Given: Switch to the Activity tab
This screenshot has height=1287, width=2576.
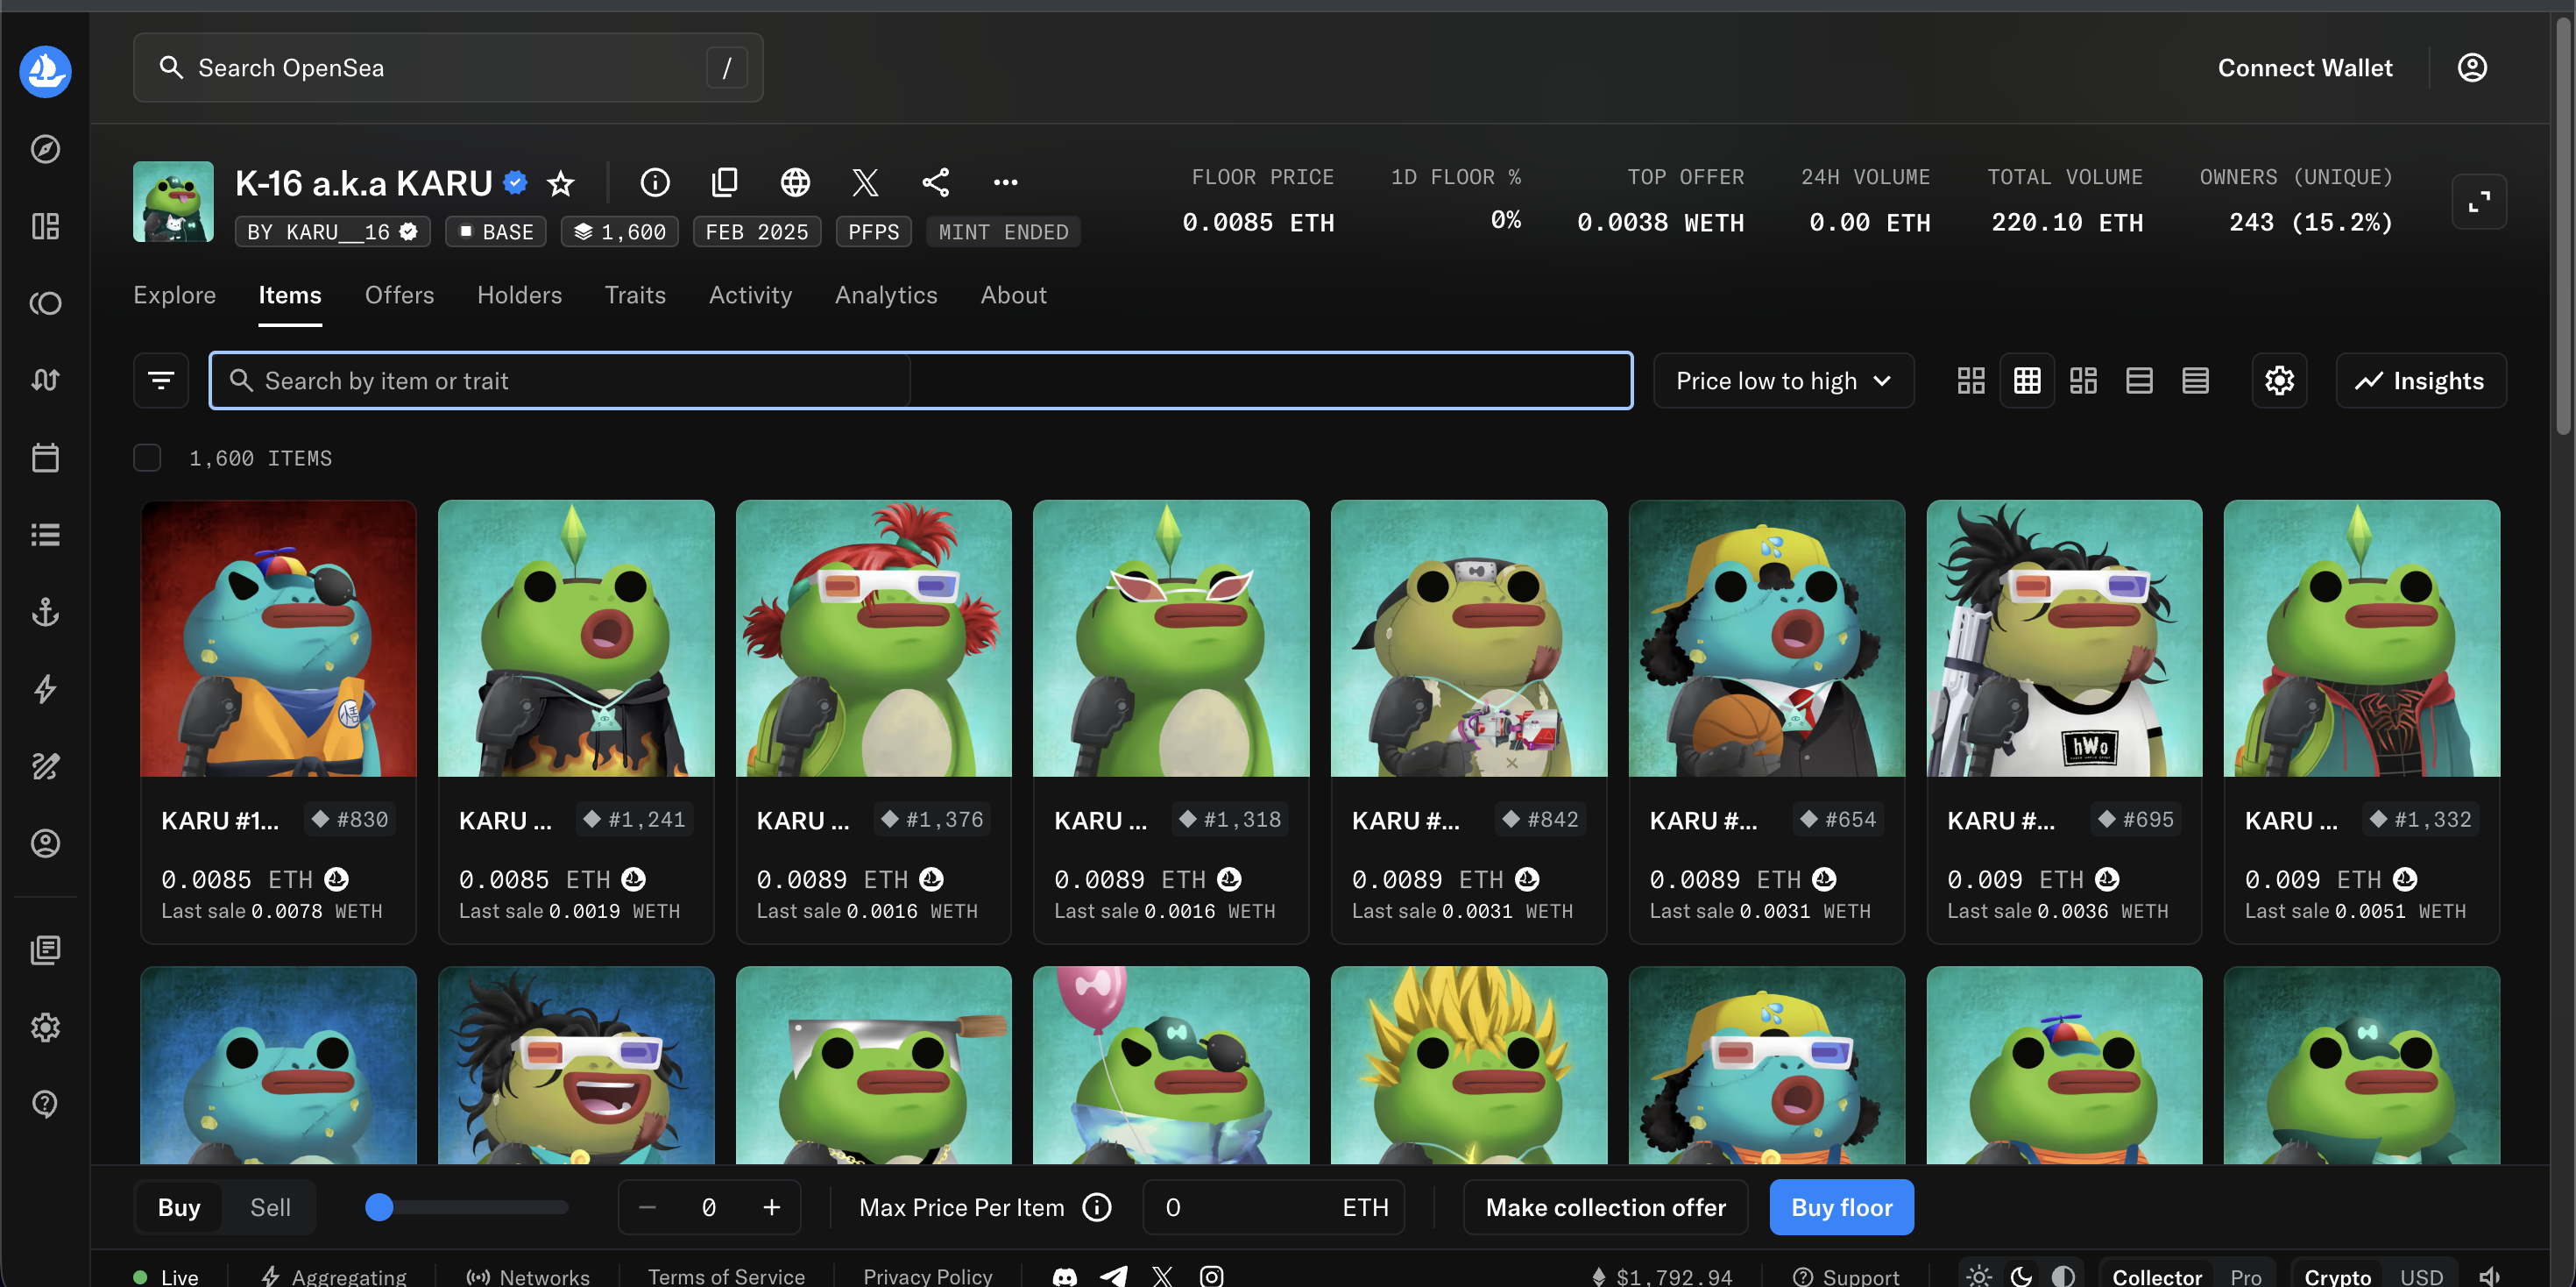Looking at the screenshot, I should [x=750, y=295].
